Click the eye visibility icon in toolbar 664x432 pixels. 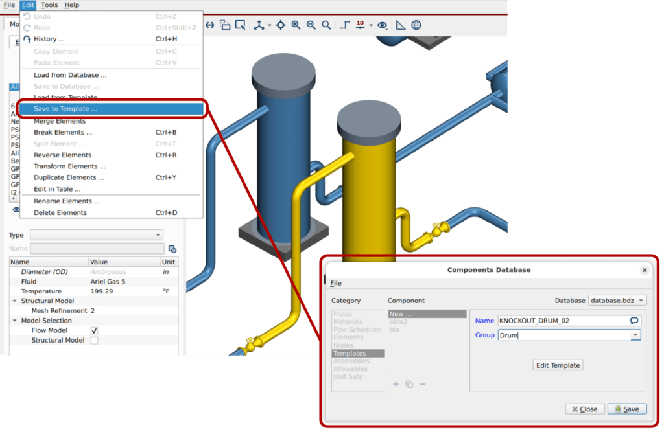click(383, 25)
